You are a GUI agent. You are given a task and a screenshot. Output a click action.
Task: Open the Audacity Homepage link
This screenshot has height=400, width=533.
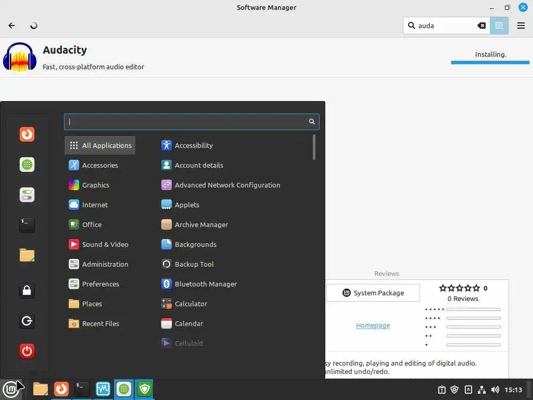pos(373,325)
